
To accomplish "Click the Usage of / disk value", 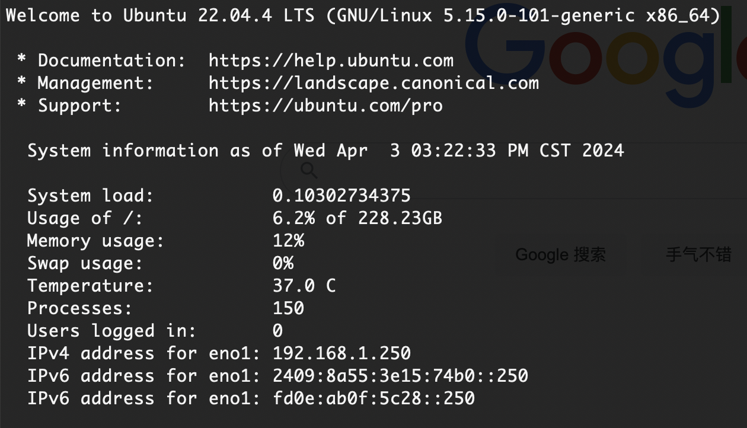I will point(357,218).
